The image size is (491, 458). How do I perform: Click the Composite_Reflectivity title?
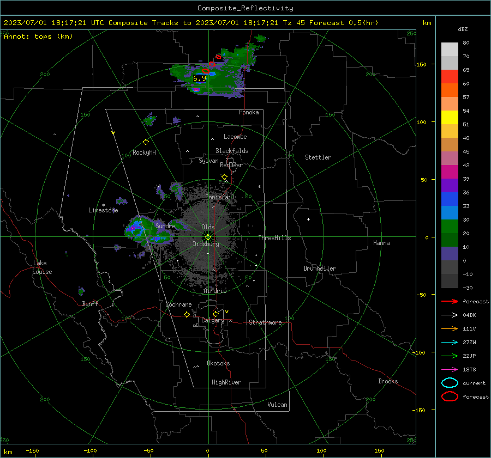[245, 8]
